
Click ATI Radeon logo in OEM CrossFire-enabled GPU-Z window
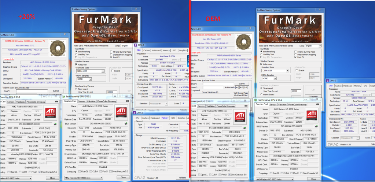click(240, 116)
